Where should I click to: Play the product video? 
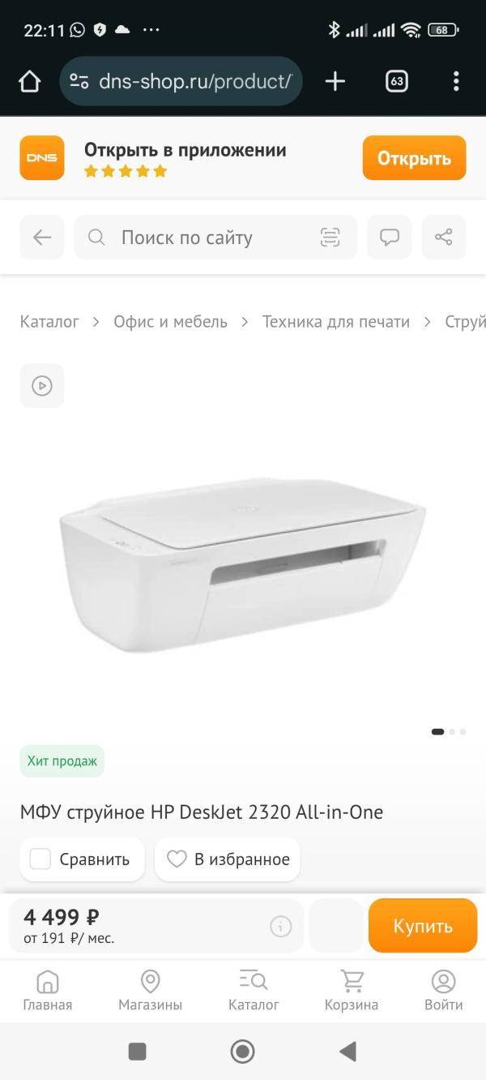tap(42, 386)
